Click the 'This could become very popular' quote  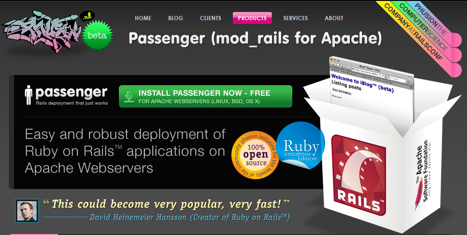click(x=166, y=205)
